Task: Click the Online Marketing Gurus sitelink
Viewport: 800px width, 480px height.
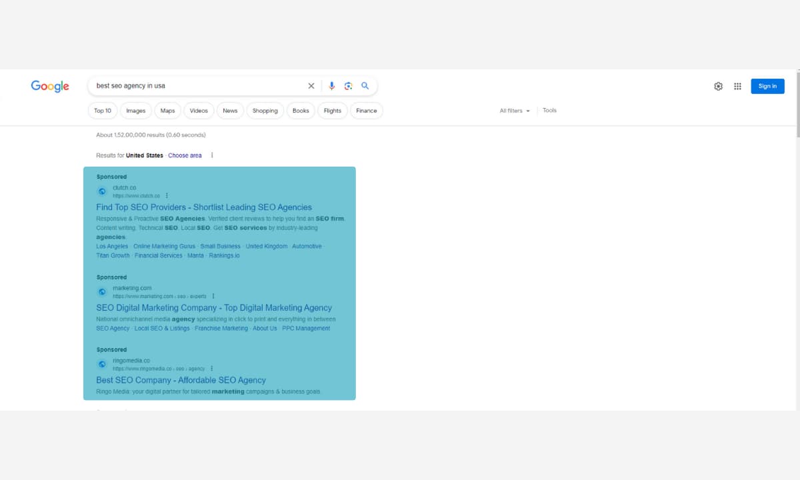Action: (x=165, y=246)
